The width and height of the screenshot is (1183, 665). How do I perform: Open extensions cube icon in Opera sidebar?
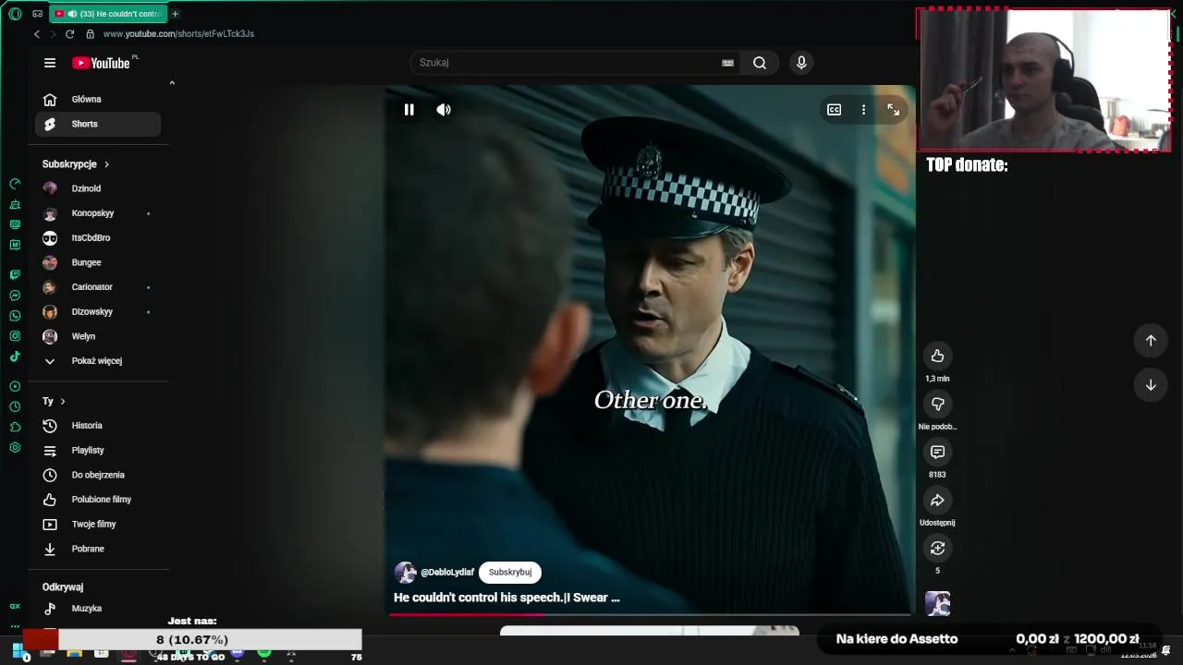click(x=15, y=427)
